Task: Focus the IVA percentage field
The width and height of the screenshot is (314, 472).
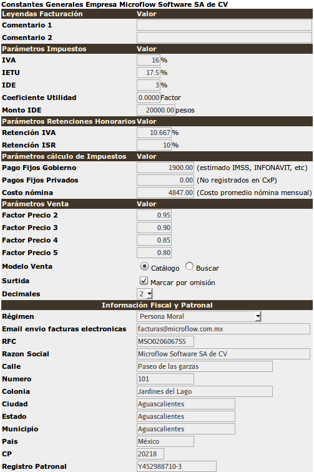Action: point(149,60)
